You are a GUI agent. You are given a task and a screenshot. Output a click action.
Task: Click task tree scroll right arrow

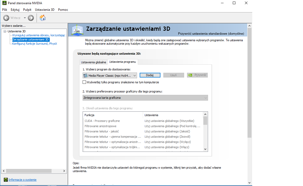pos(64,171)
